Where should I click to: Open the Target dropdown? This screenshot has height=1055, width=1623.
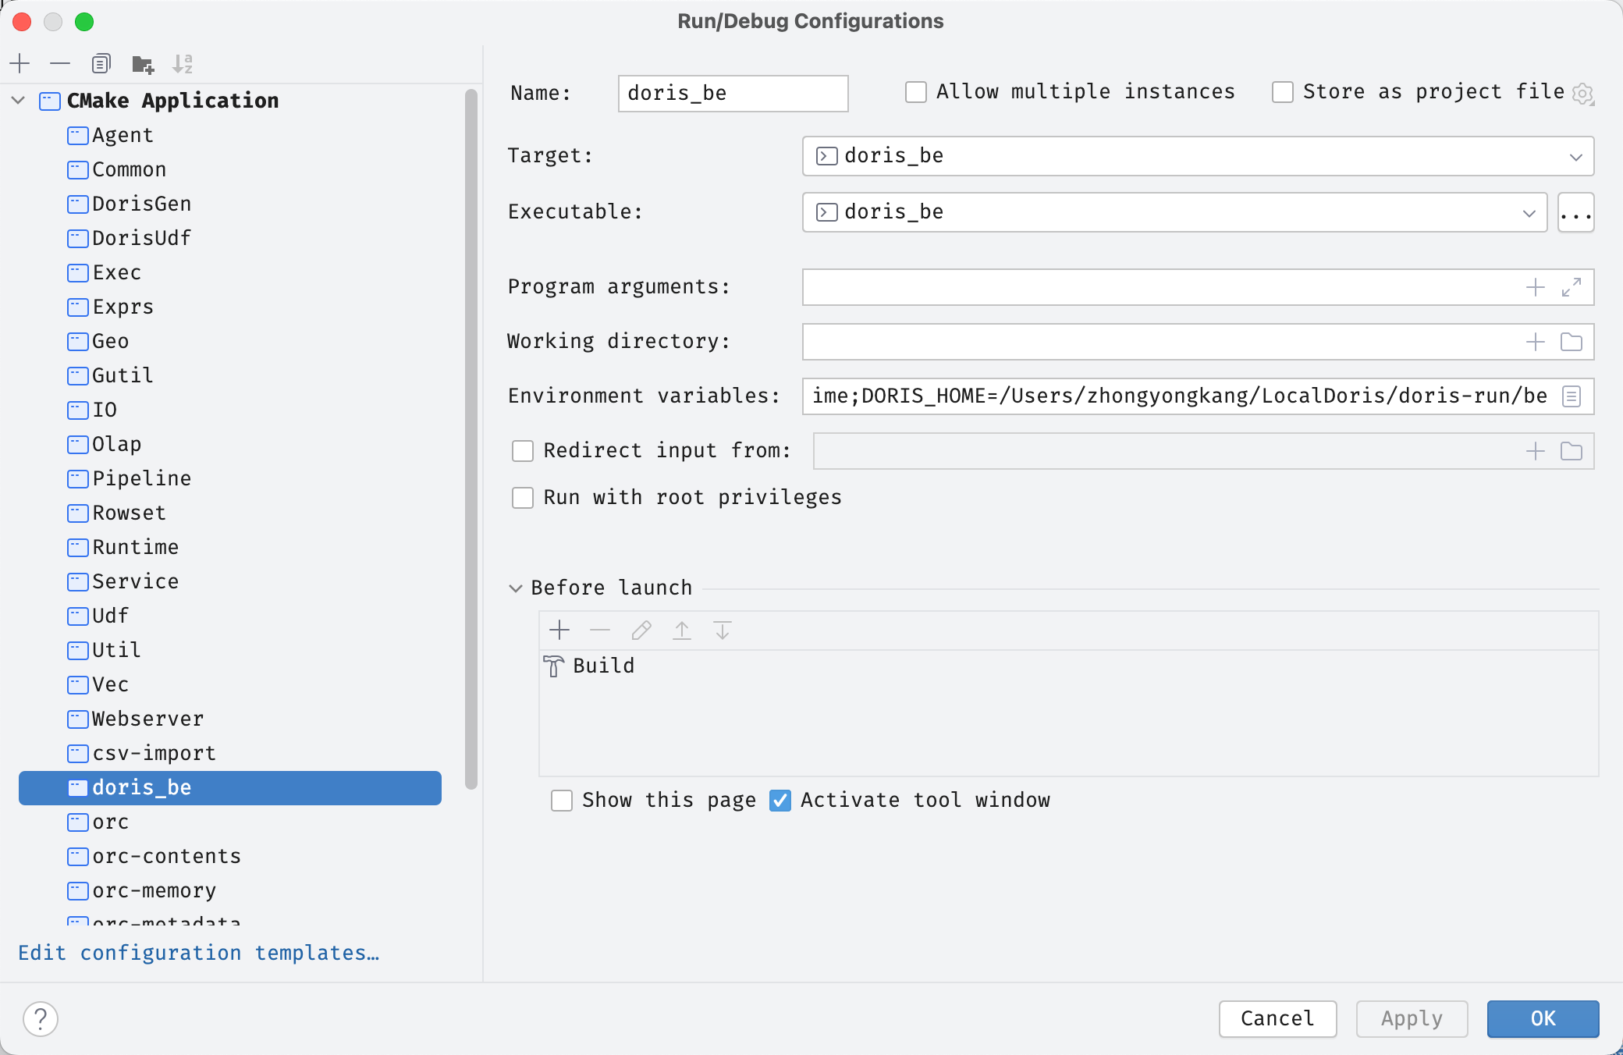tap(1575, 156)
